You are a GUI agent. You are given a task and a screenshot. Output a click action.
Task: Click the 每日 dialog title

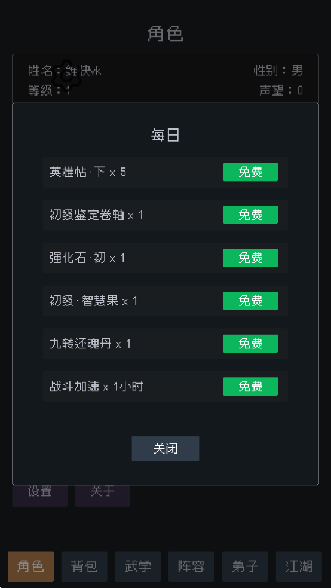click(x=166, y=136)
